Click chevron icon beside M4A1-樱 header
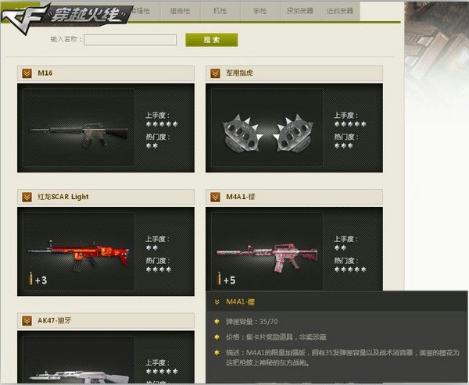Image resolution: width=469 pixels, height=385 pixels. (216, 197)
